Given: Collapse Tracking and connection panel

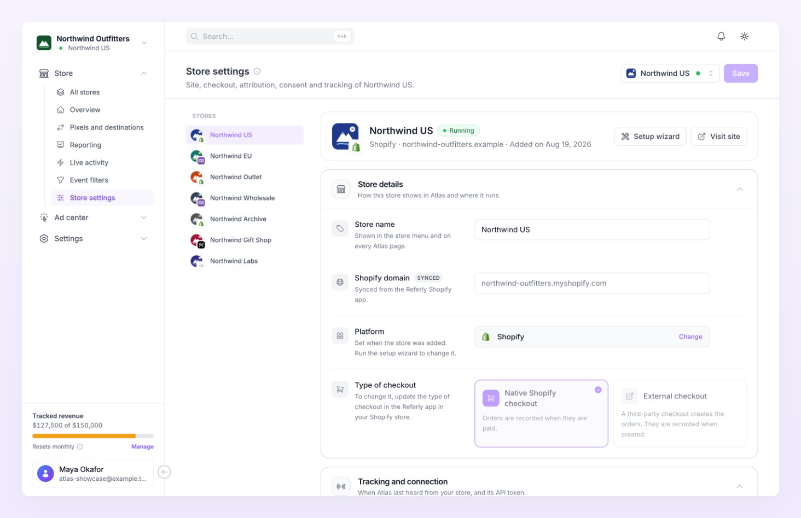Looking at the screenshot, I should click(x=739, y=486).
